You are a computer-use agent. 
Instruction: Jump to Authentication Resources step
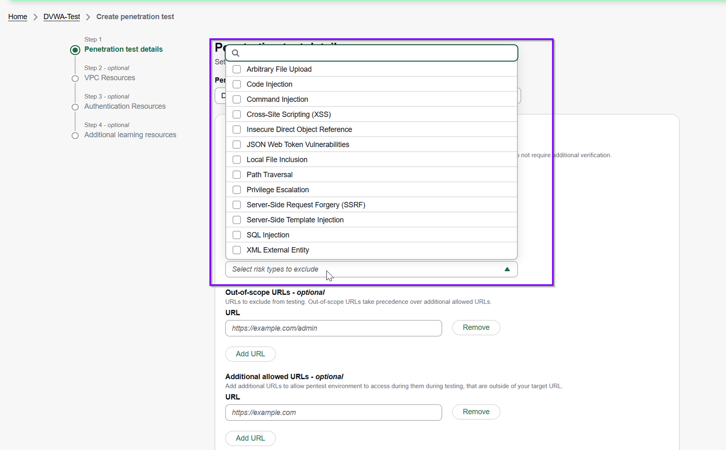pyautogui.click(x=125, y=106)
